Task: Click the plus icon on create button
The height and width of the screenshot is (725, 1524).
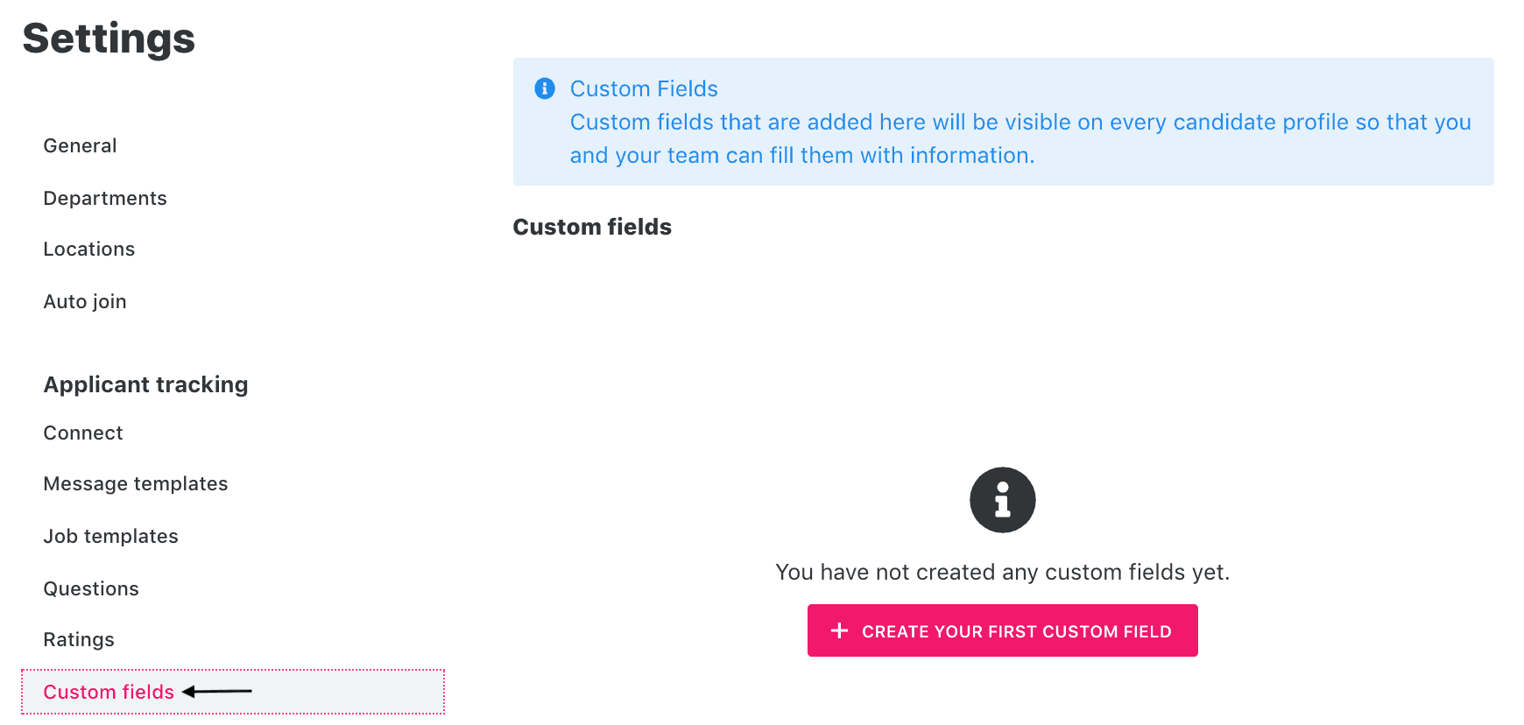Action: [x=839, y=630]
